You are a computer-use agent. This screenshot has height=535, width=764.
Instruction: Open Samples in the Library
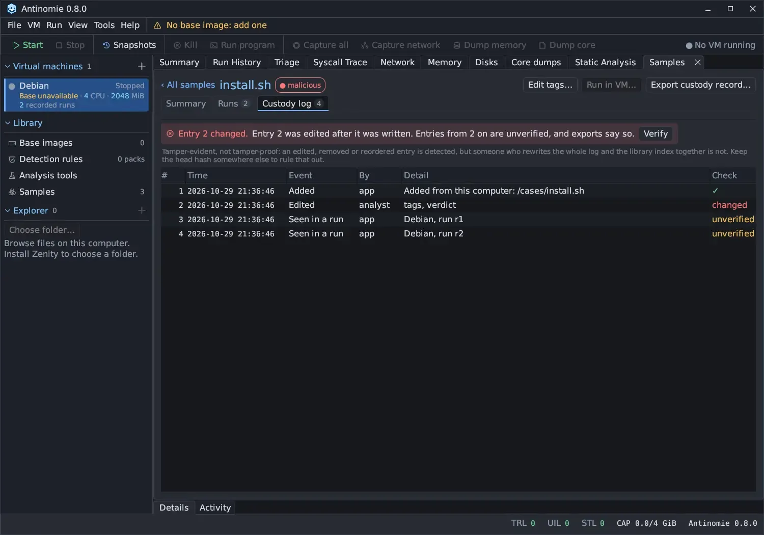pos(76,192)
